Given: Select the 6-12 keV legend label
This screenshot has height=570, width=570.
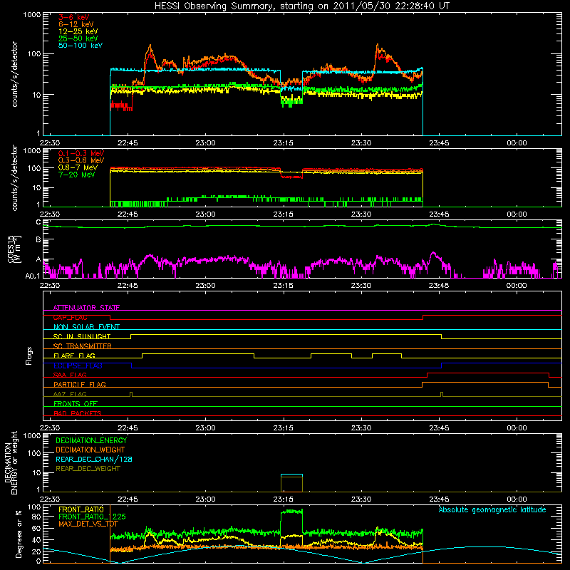Looking at the screenshot, I should point(76,24).
